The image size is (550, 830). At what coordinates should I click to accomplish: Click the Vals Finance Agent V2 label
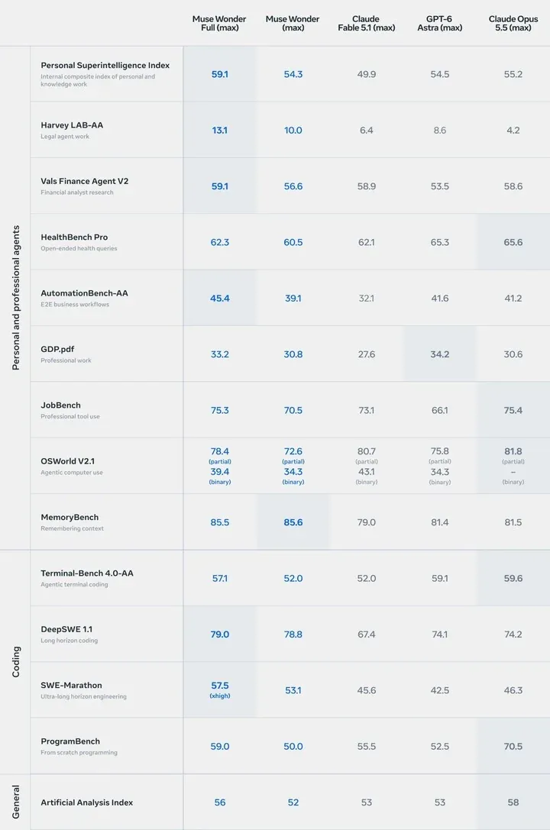pos(85,181)
